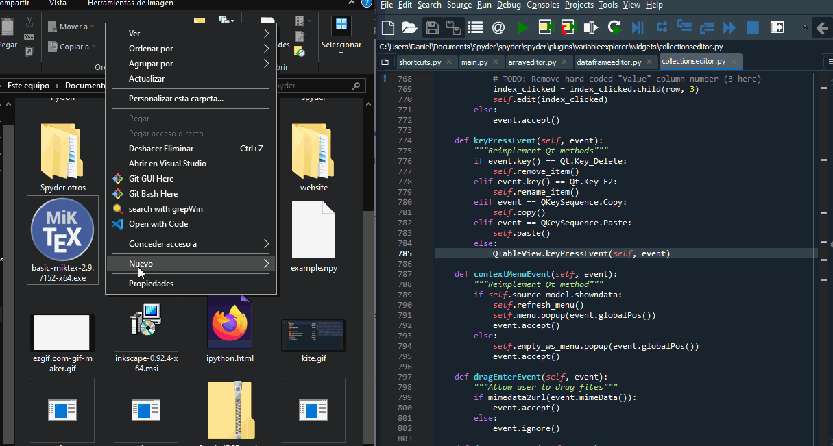Start debugging with the blue play-pause icon

[638, 27]
